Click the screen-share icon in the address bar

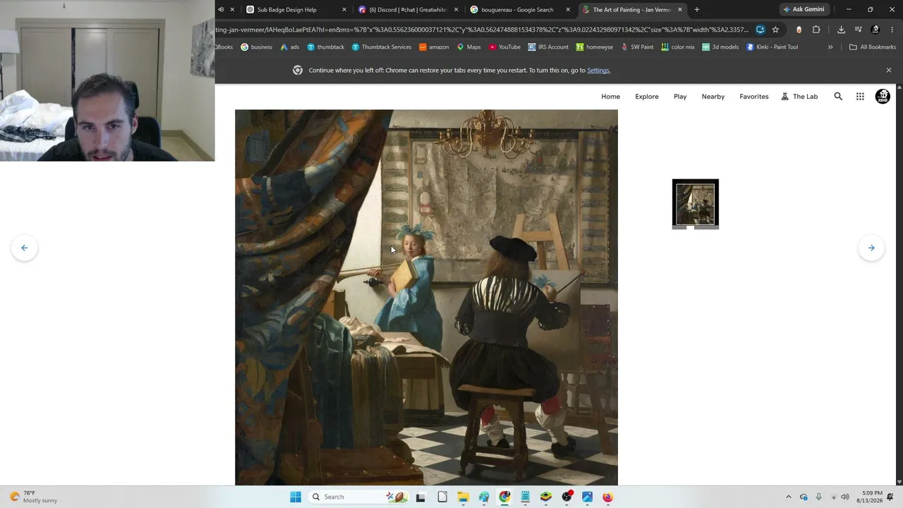760,30
